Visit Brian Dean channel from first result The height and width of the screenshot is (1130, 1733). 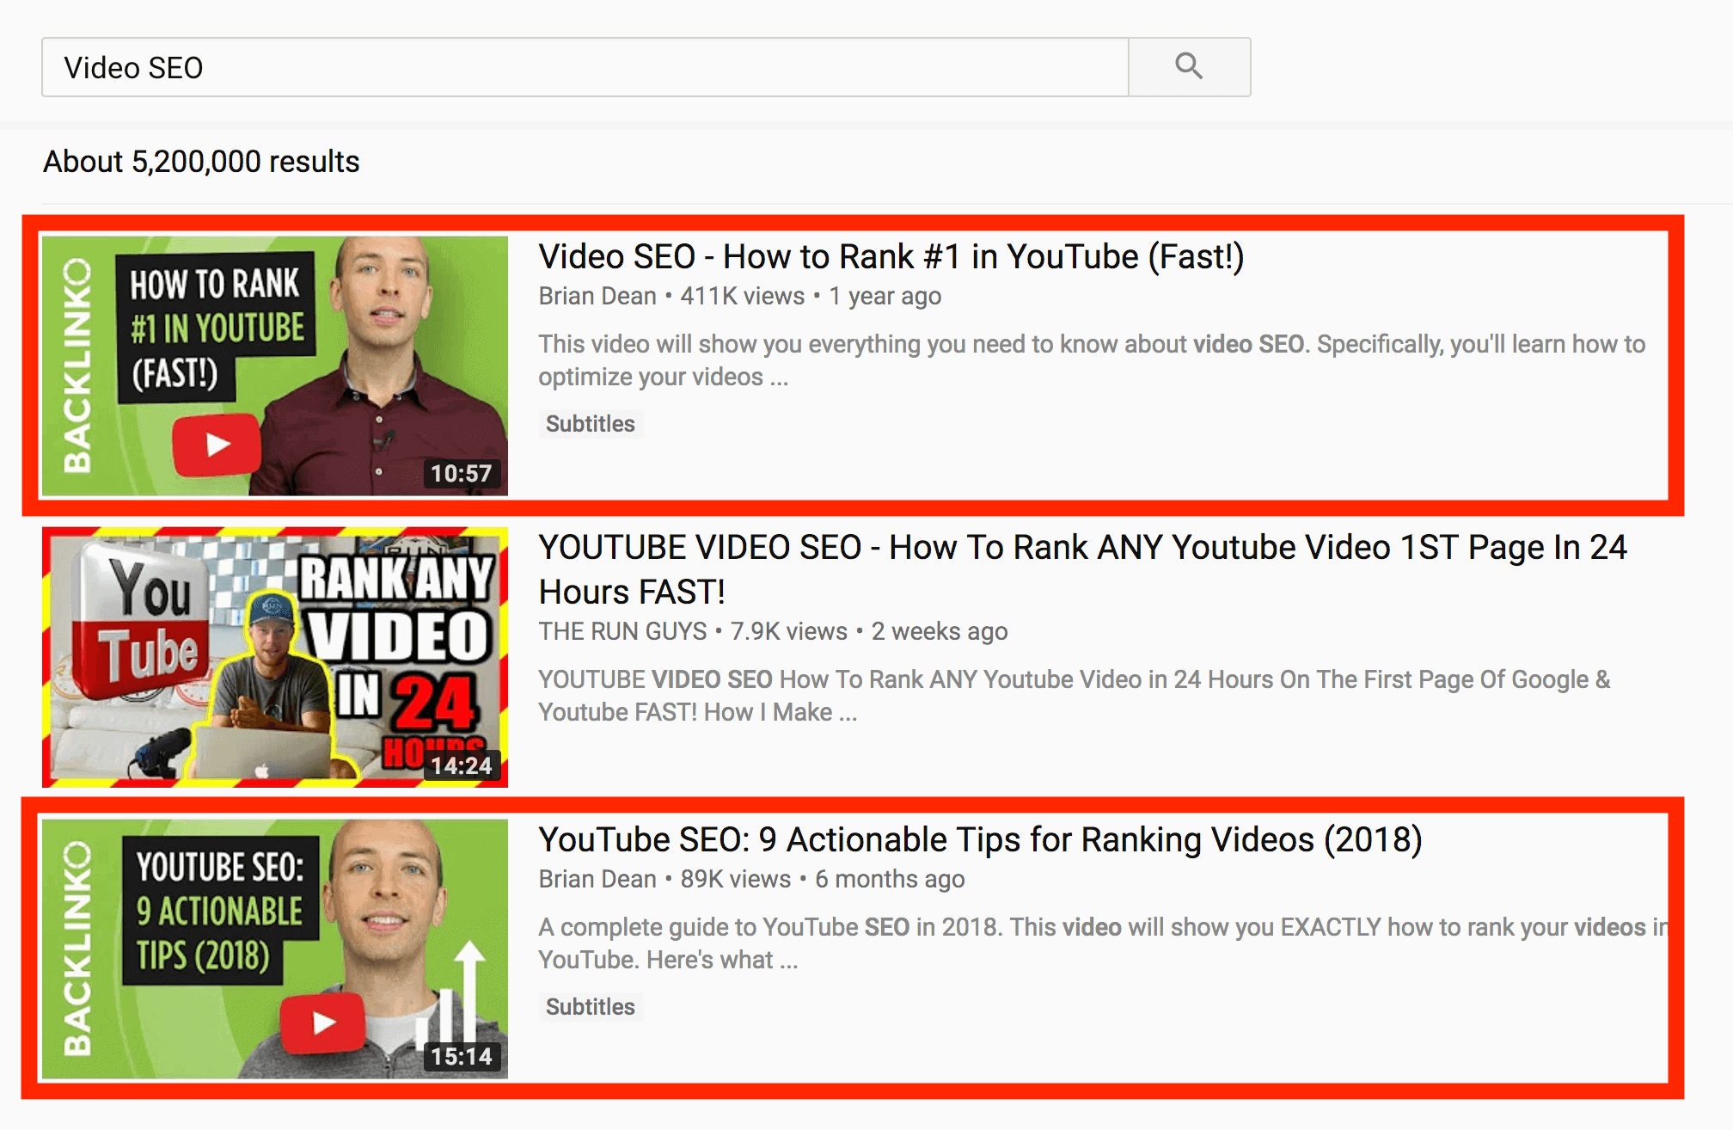pyautogui.click(x=597, y=297)
